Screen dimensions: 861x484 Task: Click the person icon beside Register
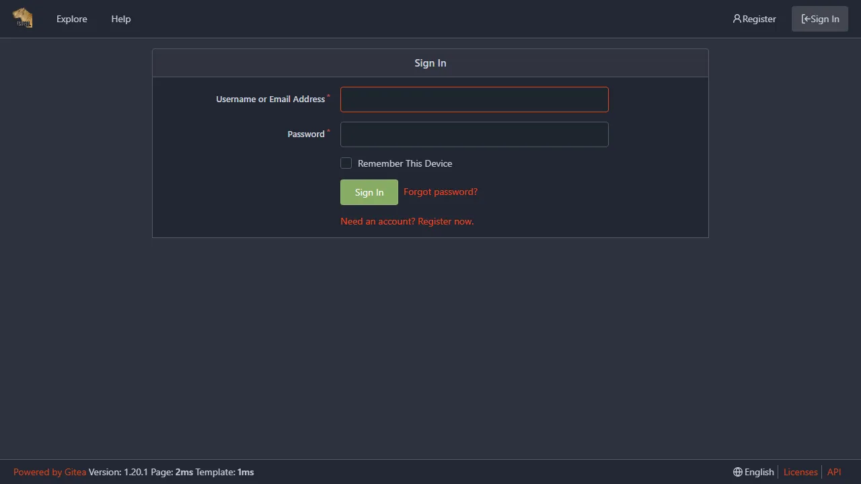coord(737,19)
